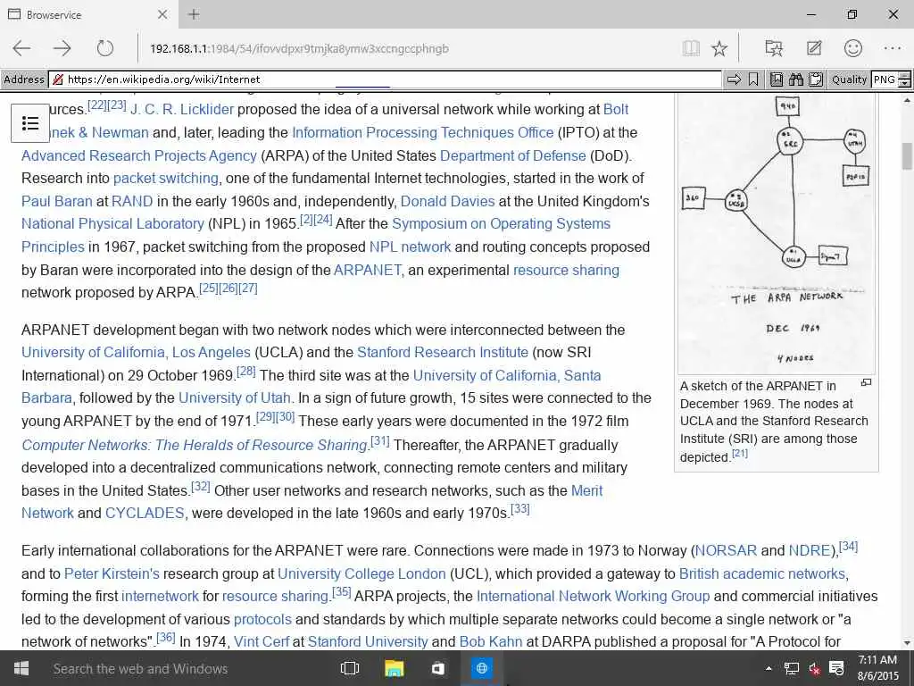The width and height of the screenshot is (914, 686).
Task: Click the Browservice address input field
Action: point(386,79)
